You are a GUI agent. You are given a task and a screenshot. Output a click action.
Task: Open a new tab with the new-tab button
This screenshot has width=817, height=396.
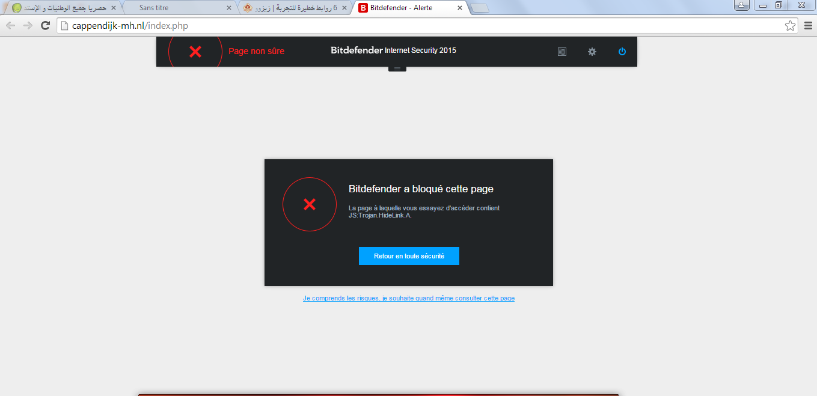point(479,8)
